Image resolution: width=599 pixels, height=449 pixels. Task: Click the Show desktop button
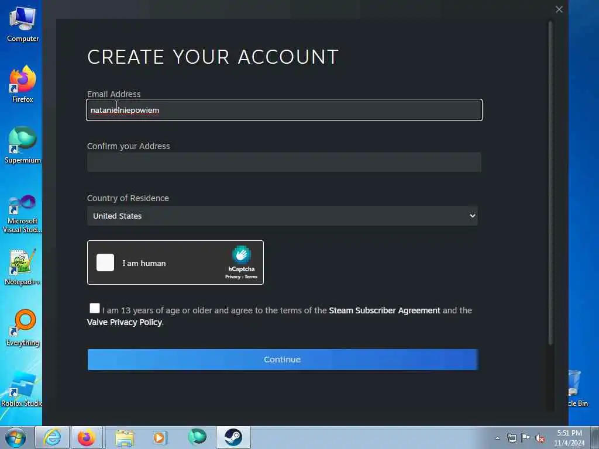pyautogui.click(x=595, y=437)
